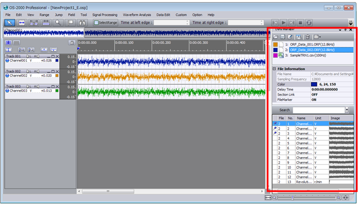Select the arrow pointer tool
This screenshot has height=223, width=362.
coord(10,23)
